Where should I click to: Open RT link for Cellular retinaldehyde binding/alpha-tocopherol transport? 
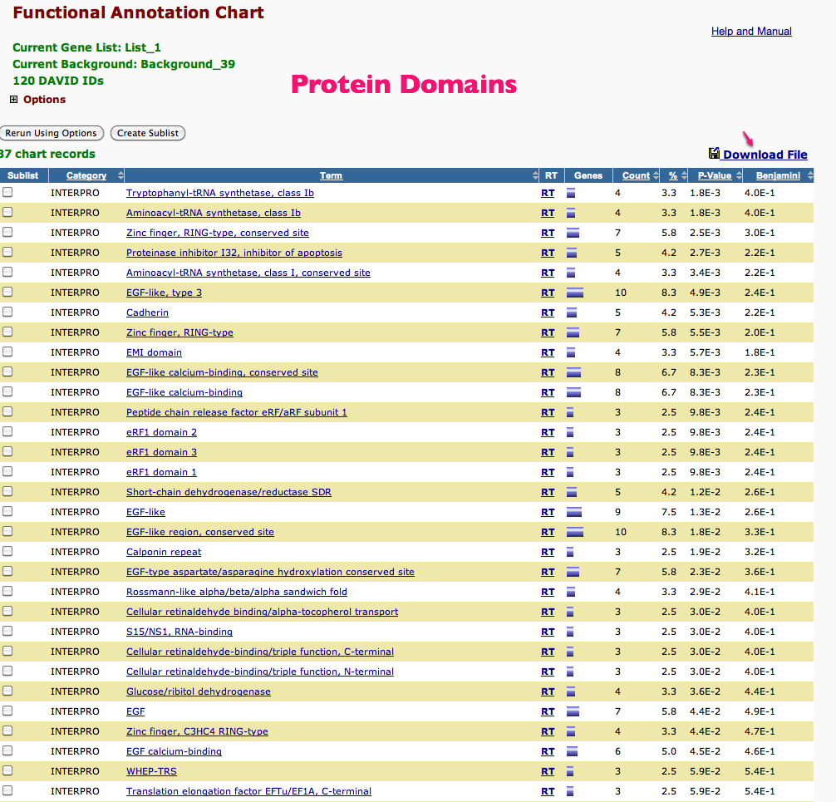(x=548, y=613)
